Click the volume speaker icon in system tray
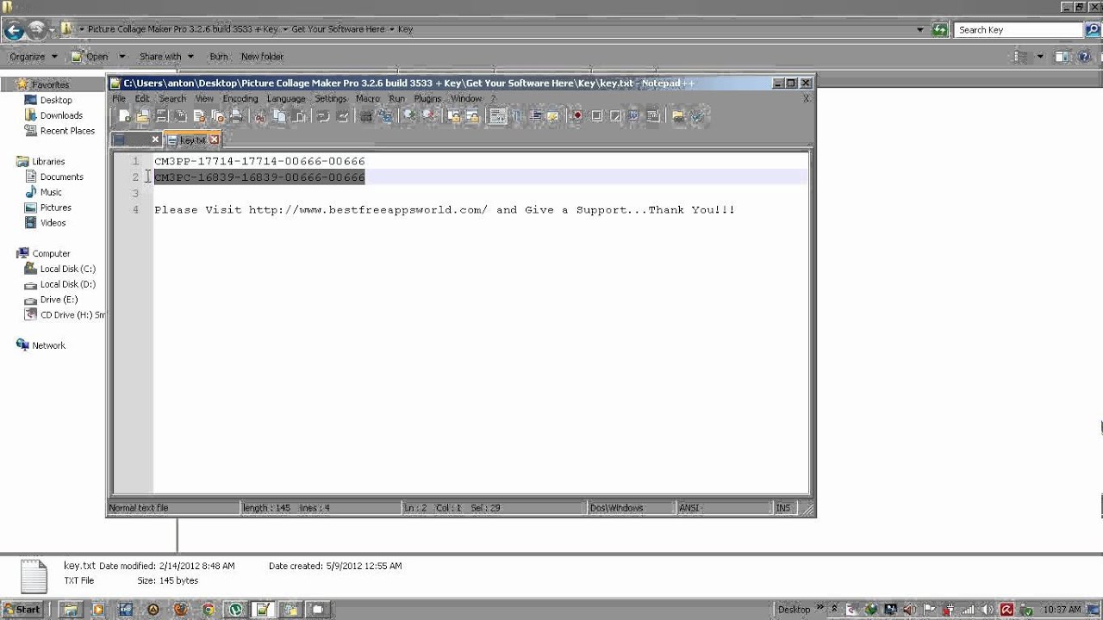 pyautogui.click(x=987, y=610)
